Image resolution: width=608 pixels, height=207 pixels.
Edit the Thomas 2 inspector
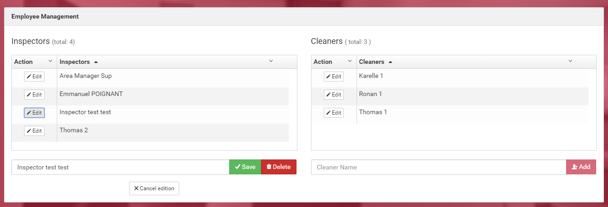[x=34, y=131]
